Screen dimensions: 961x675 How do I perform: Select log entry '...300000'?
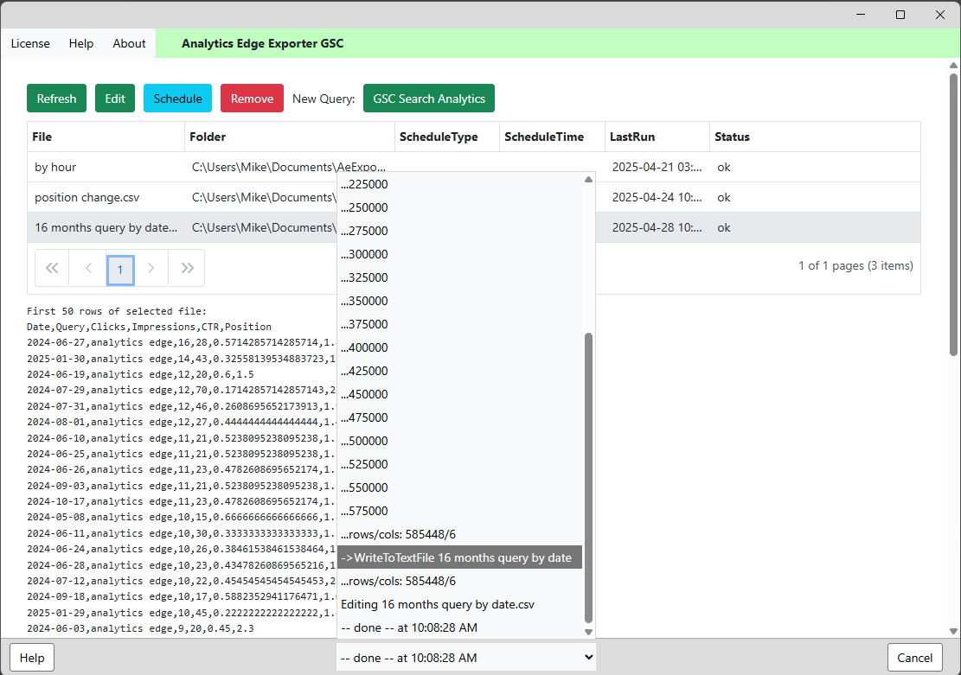[459, 254]
